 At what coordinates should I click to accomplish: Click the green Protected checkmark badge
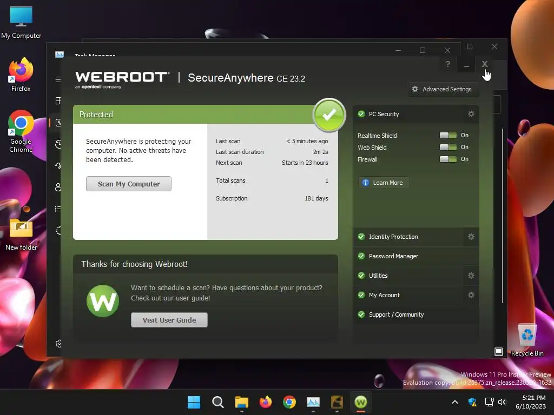tap(329, 115)
